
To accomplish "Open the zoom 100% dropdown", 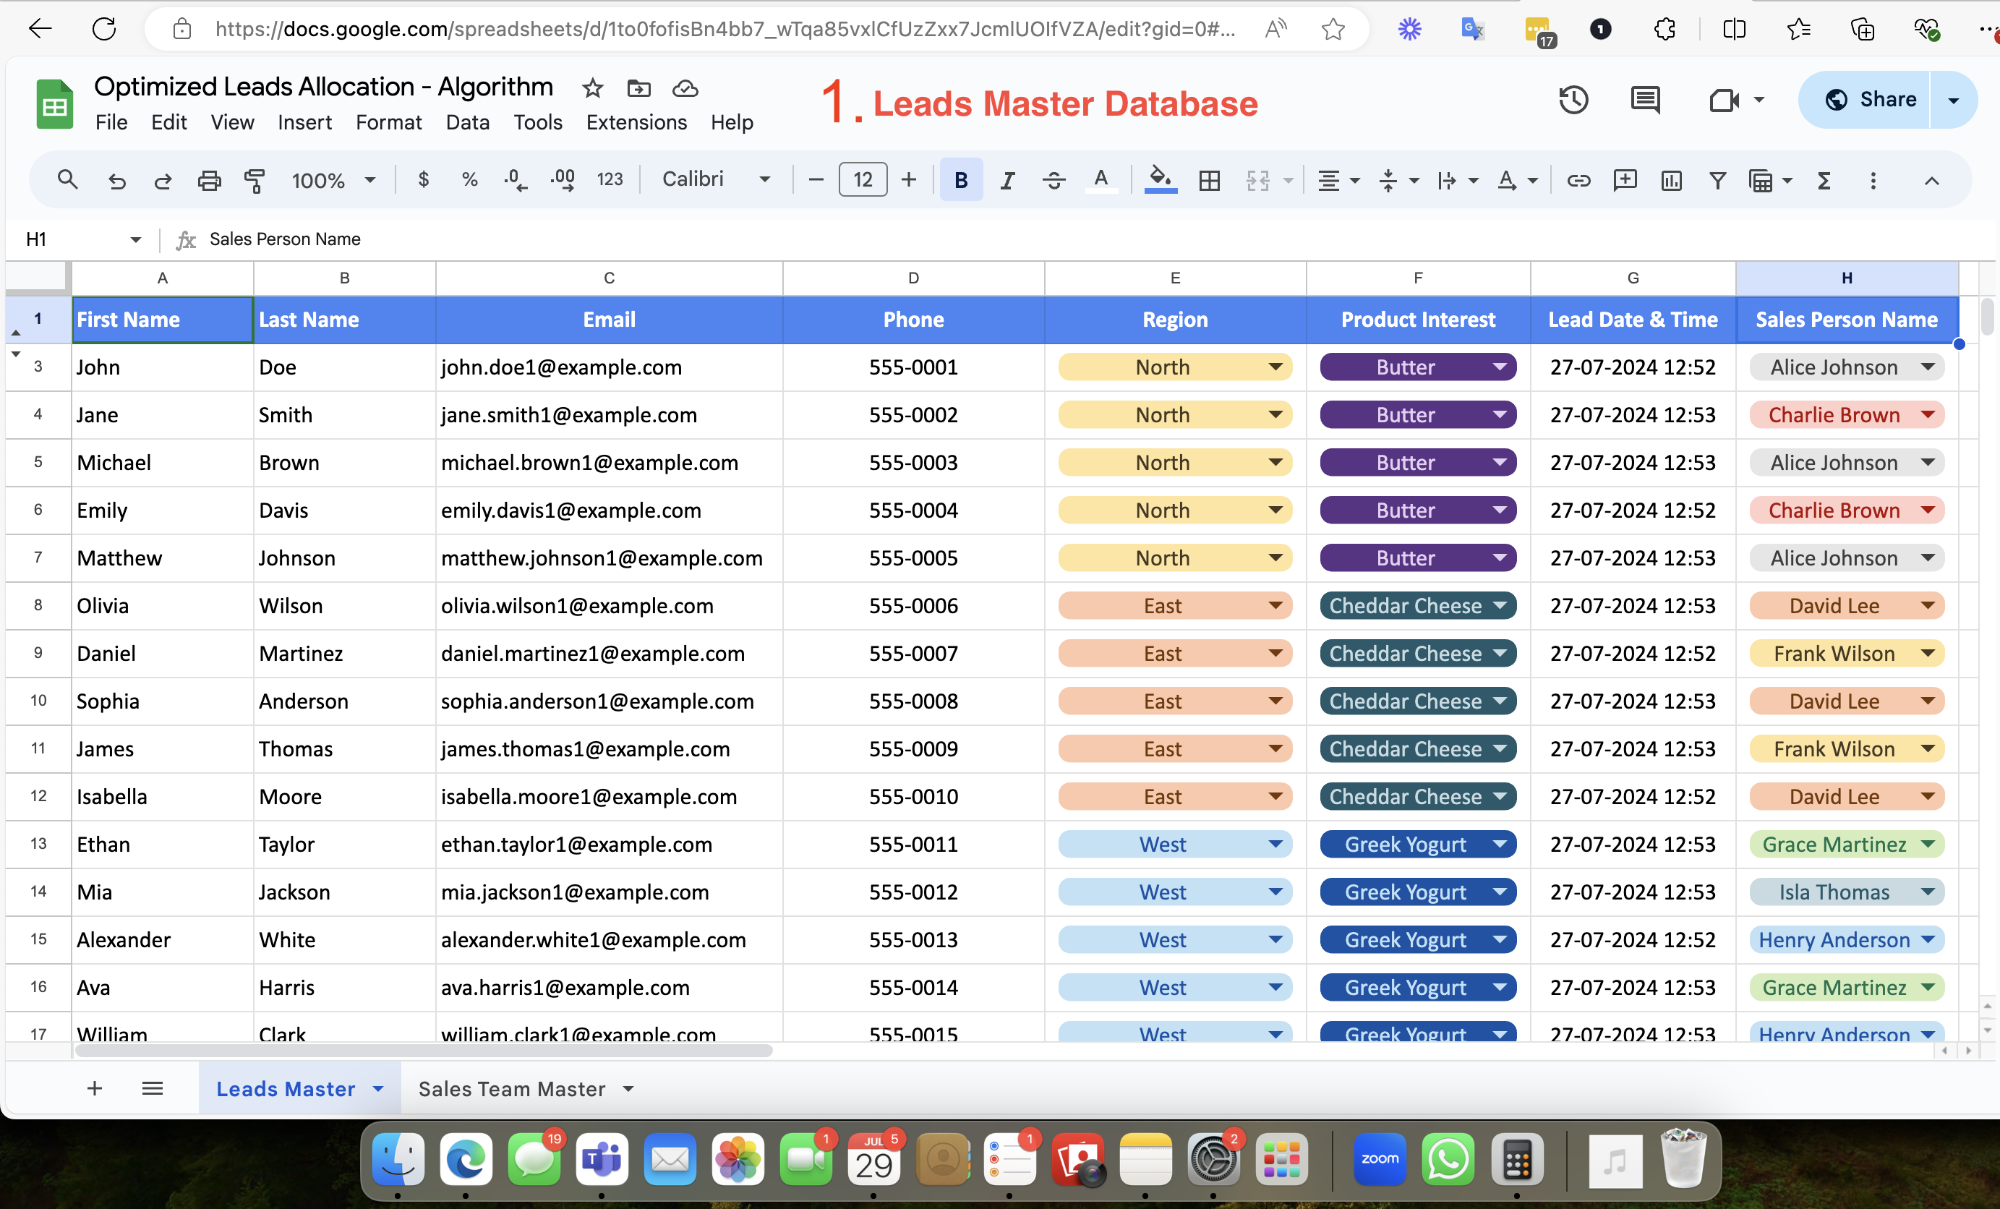I will (333, 180).
